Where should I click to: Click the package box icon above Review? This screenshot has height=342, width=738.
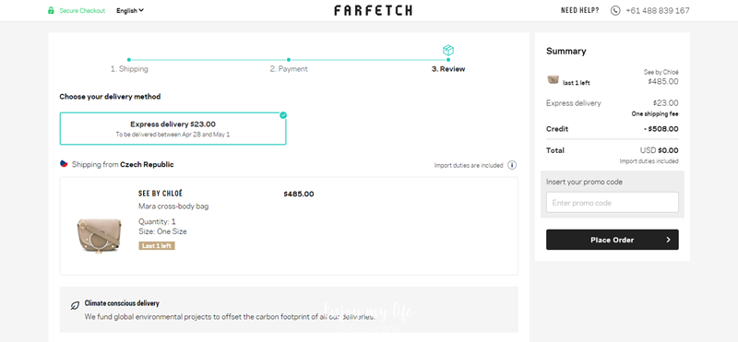448,51
